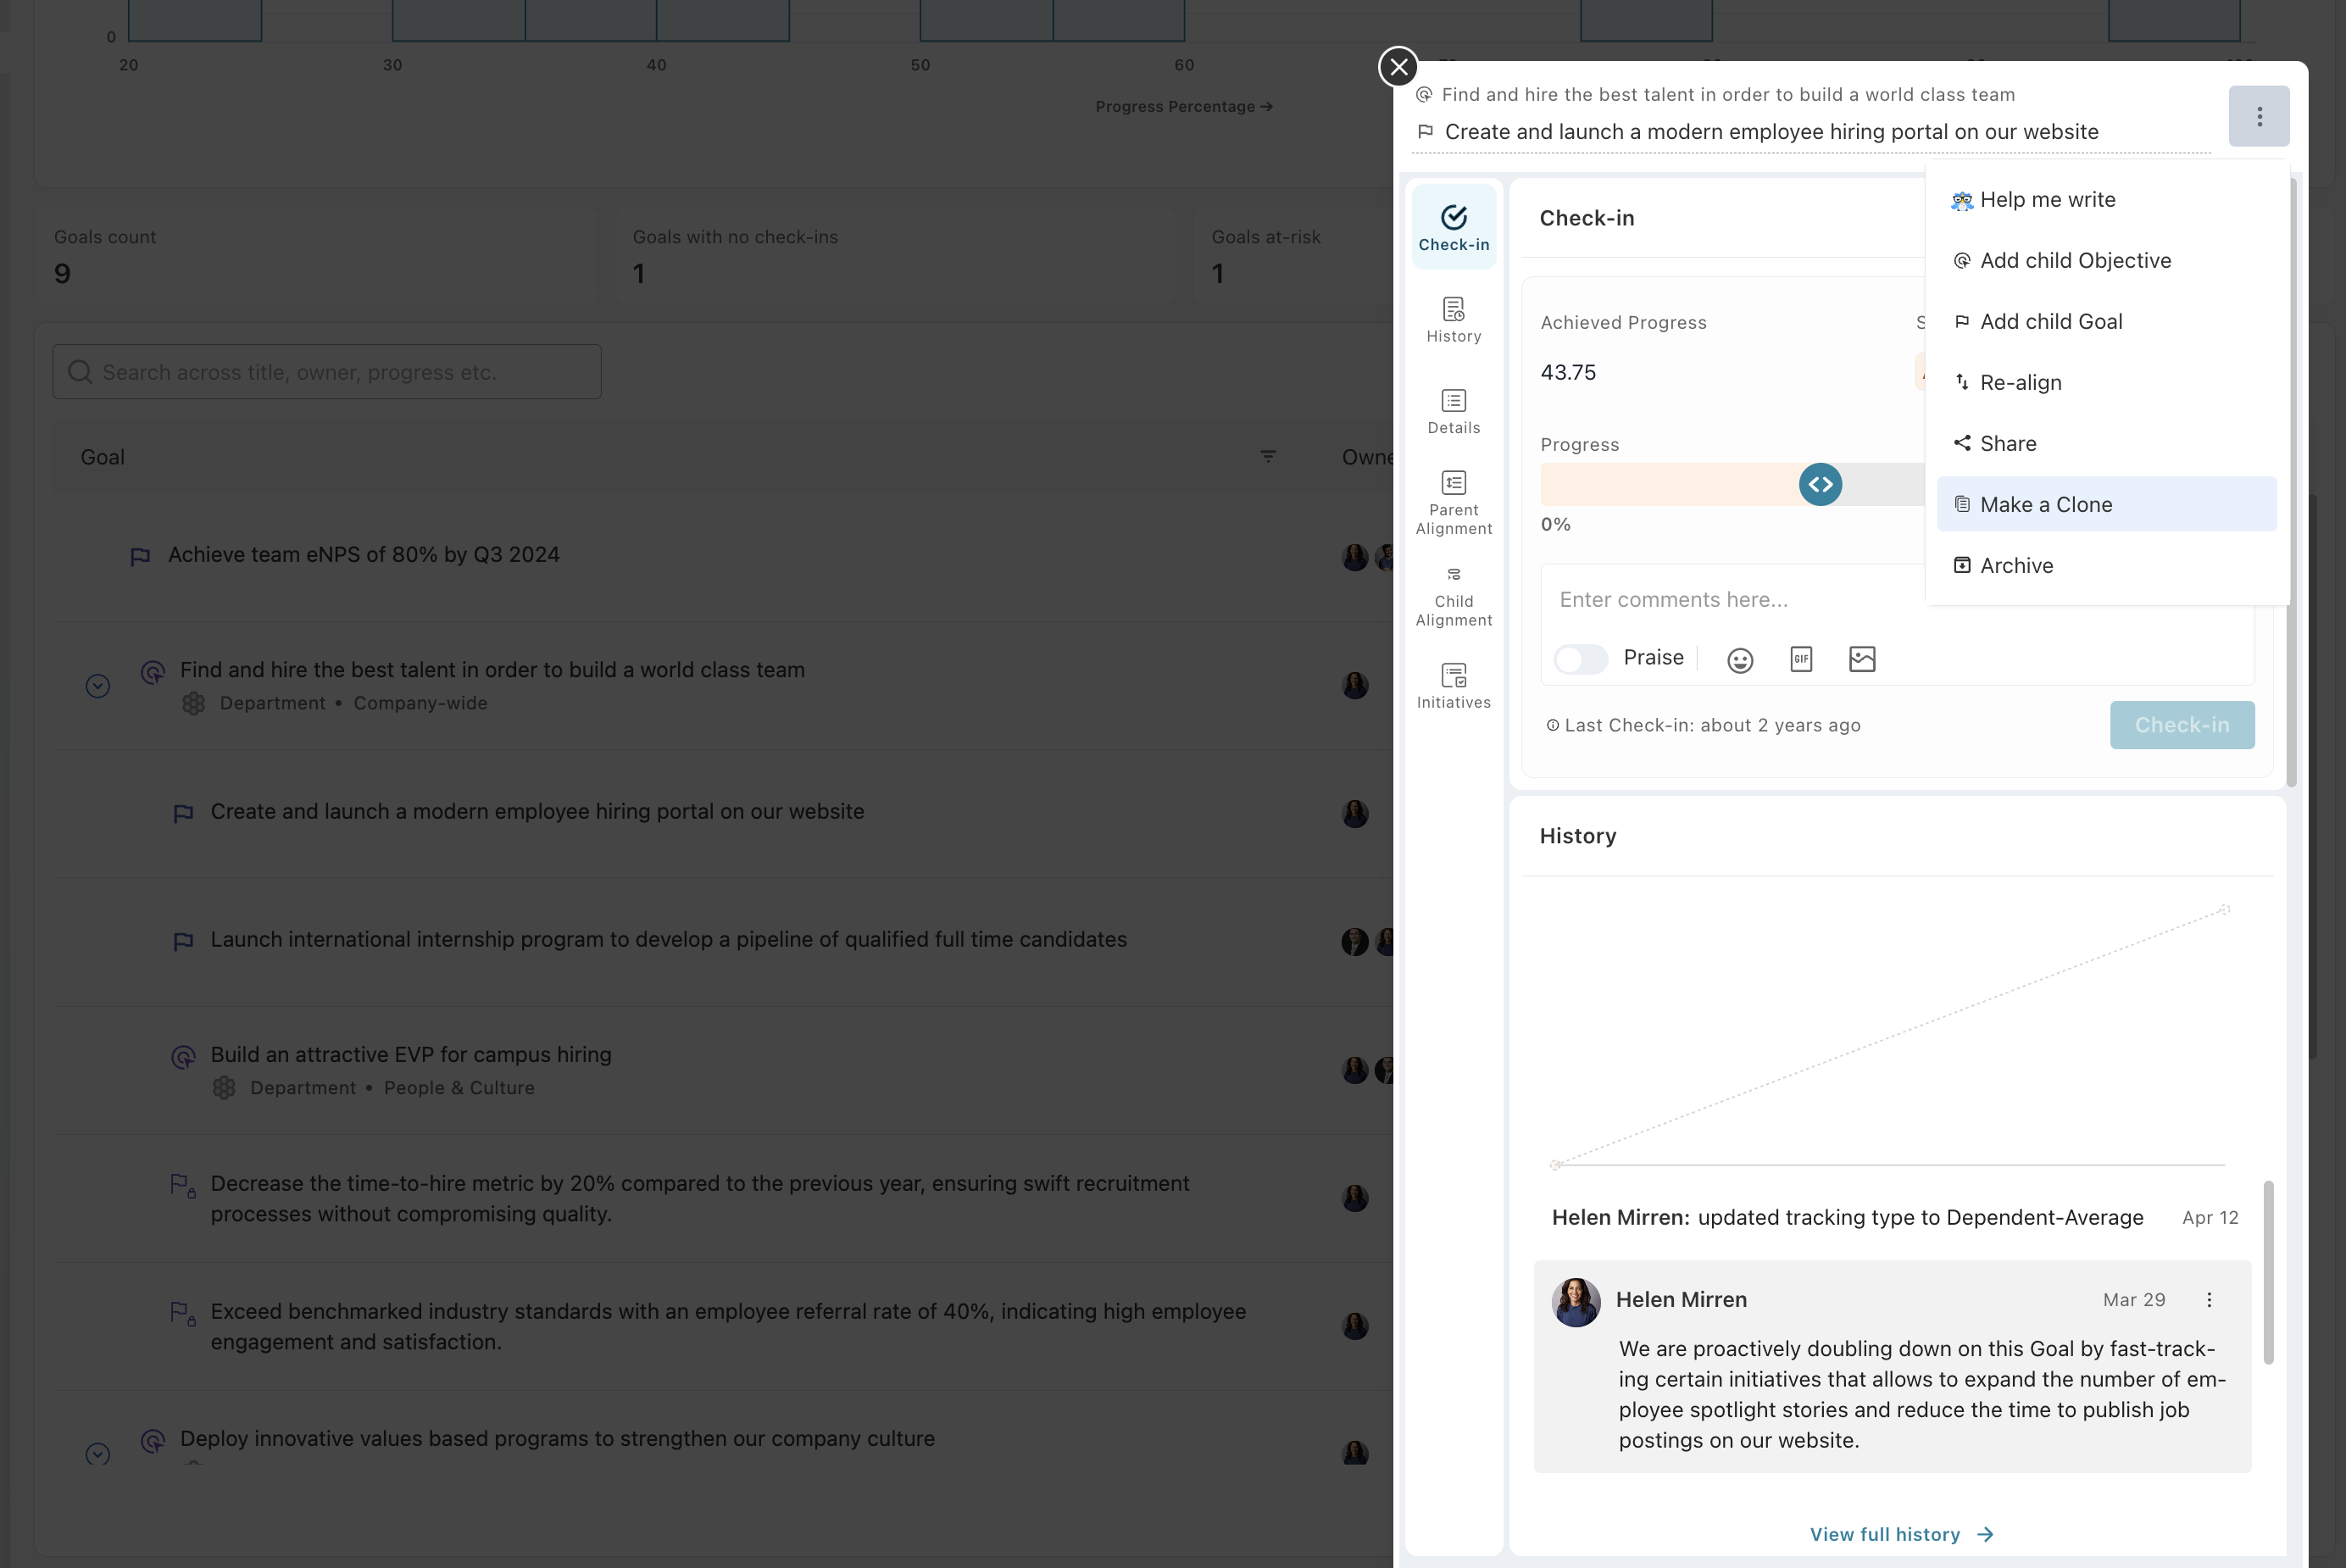
Task: Open the Initiatives sidebar icon
Action: coord(1453,685)
